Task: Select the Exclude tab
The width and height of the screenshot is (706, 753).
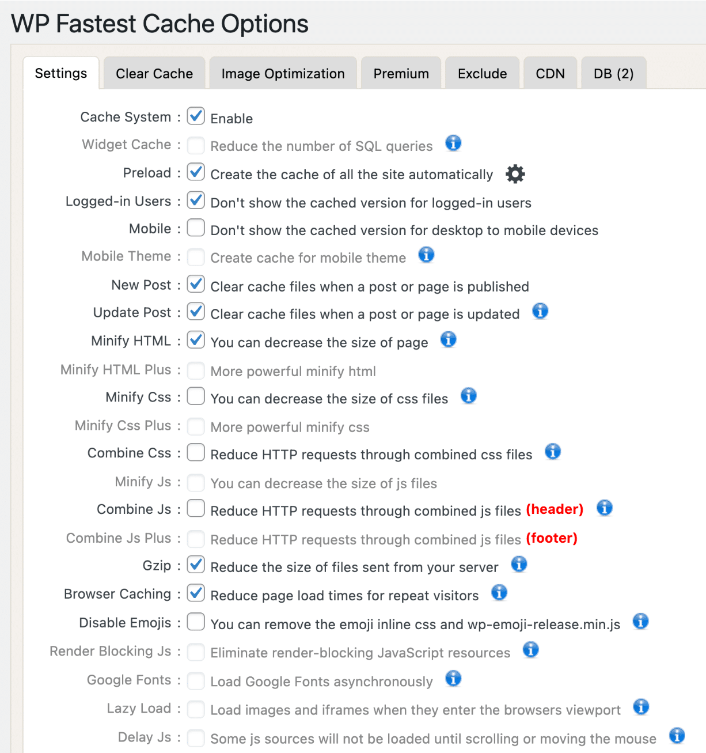Action: coord(482,74)
